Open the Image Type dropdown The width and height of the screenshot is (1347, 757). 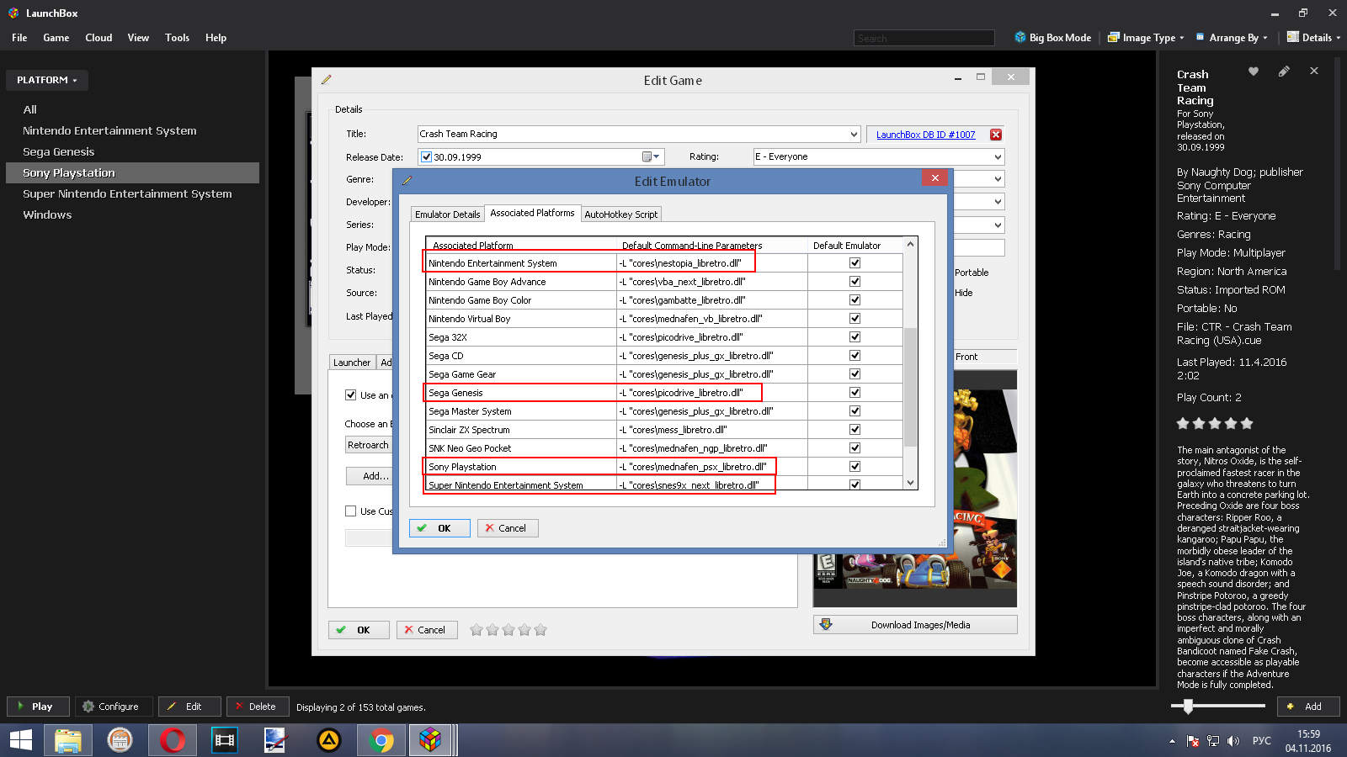click(x=1146, y=38)
